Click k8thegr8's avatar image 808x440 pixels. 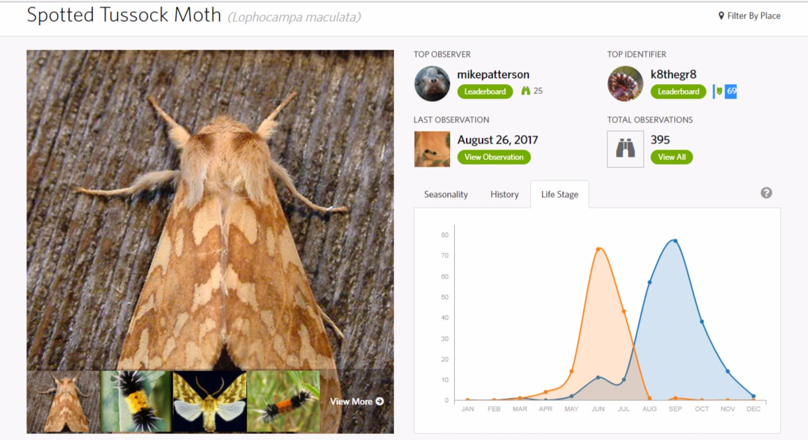coord(625,83)
